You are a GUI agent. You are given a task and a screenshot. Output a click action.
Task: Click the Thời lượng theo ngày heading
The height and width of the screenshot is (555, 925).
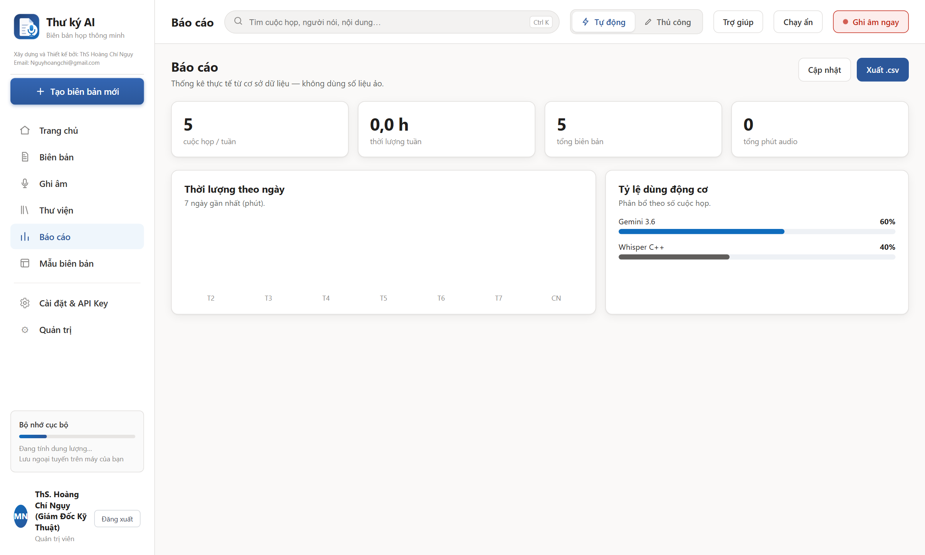pos(234,189)
